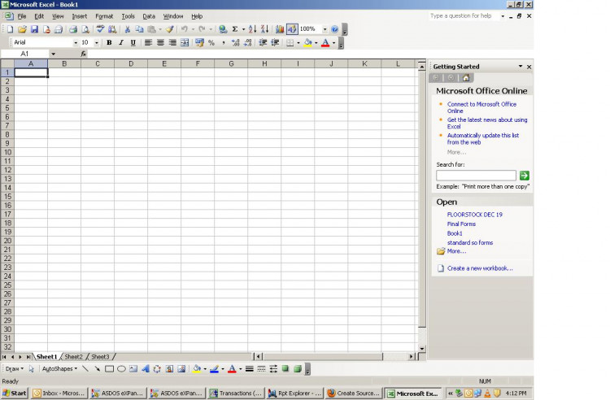The height and width of the screenshot is (400, 610).
Task: Choose 3-D Style on Drawing toolbar
Action: pos(298,368)
